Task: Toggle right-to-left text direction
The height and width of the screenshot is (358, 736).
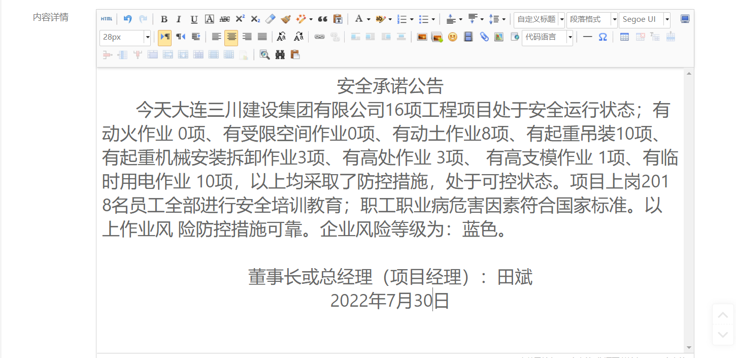Action: pos(181,37)
